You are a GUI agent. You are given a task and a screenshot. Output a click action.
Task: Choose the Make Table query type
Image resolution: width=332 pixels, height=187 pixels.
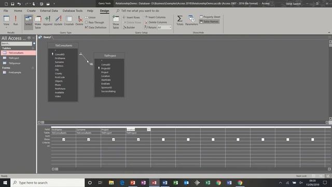tap(38, 22)
